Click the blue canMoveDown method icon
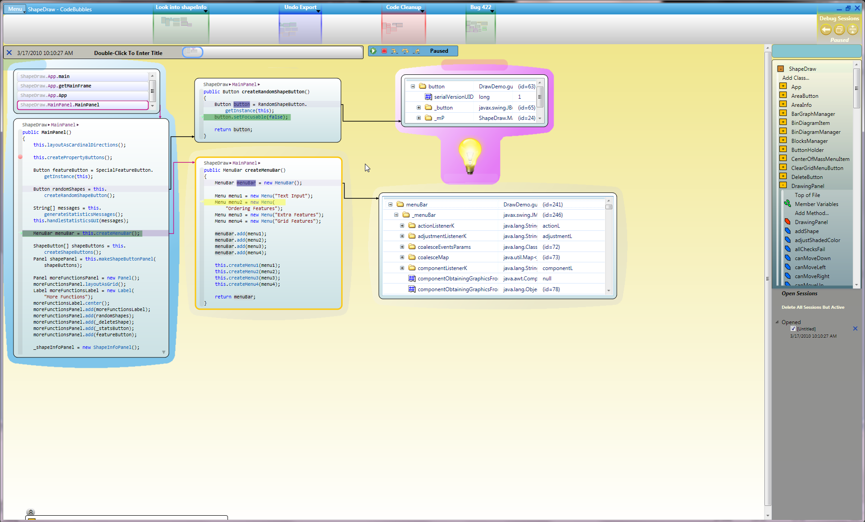This screenshot has height=522, width=865. point(788,258)
